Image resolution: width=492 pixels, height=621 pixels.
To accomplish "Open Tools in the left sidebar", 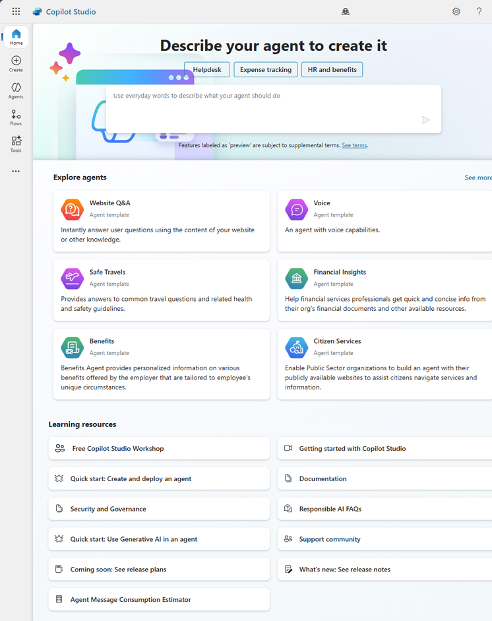I will tap(16, 145).
